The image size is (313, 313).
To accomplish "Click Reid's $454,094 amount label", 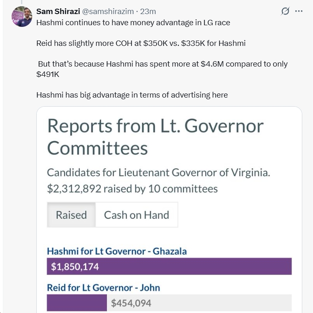I will [x=131, y=303].
